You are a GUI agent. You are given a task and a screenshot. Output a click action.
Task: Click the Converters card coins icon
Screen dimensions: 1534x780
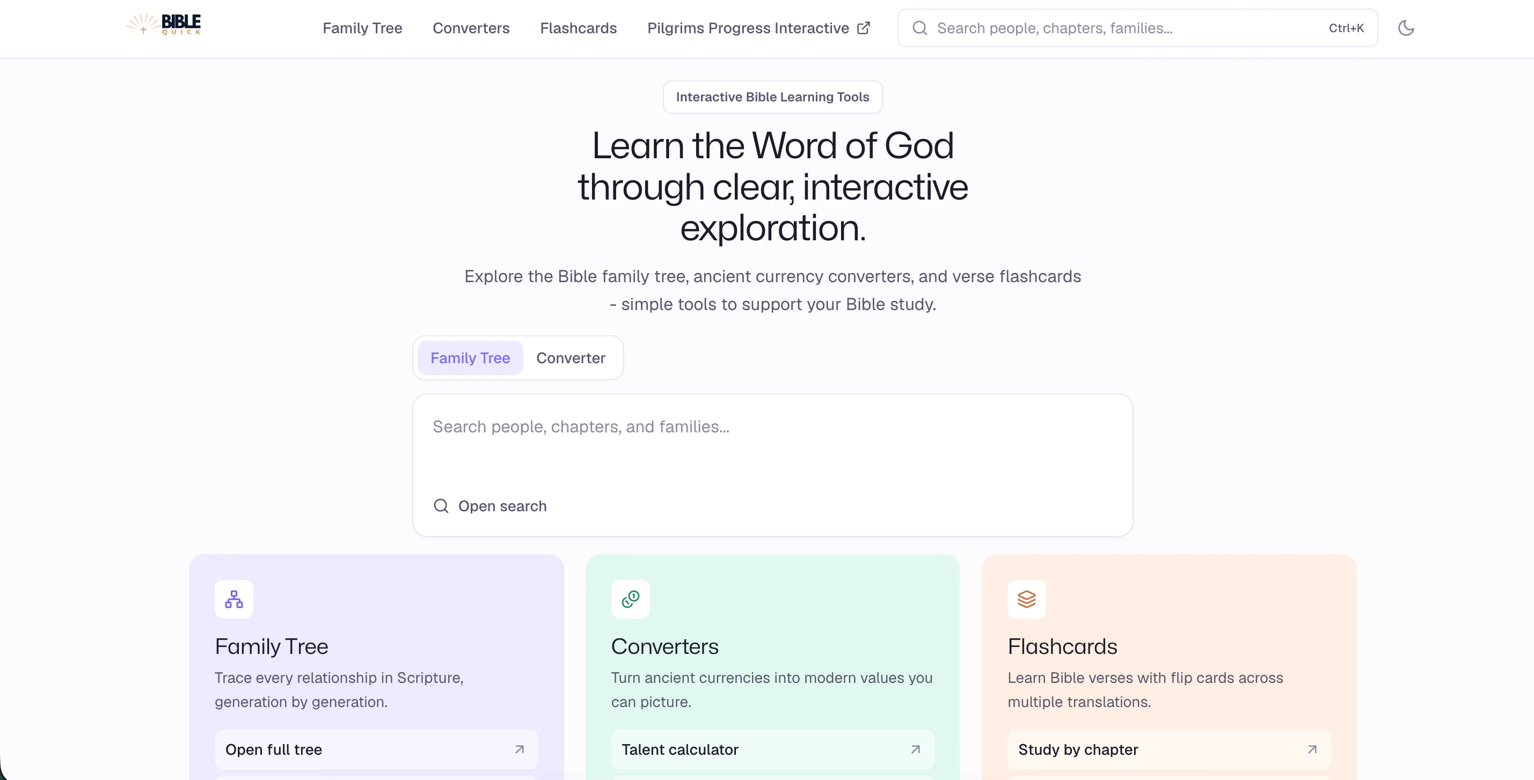pyautogui.click(x=630, y=599)
